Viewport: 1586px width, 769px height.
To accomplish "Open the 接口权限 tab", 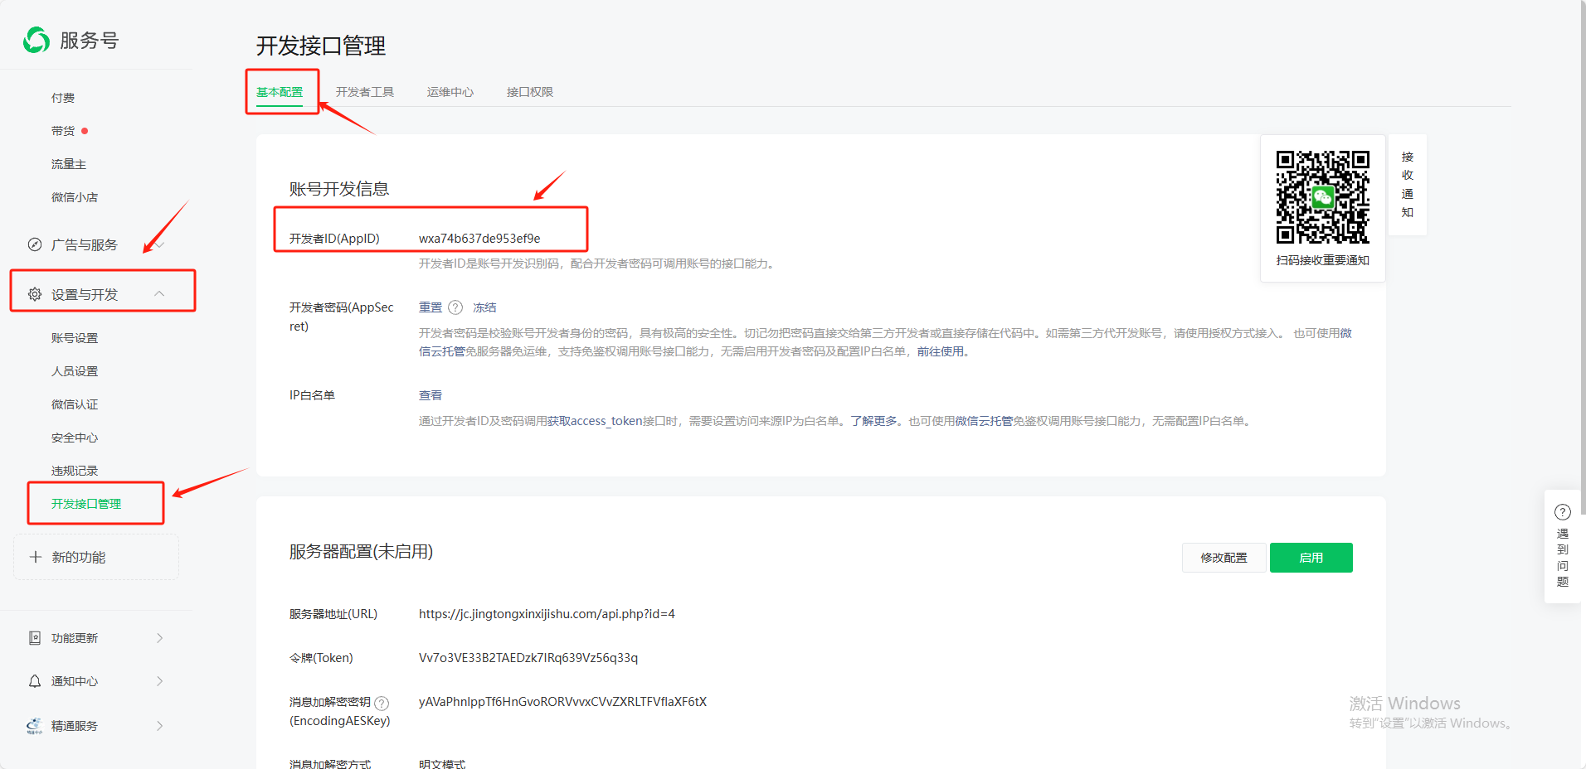I will click(x=529, y=92).
